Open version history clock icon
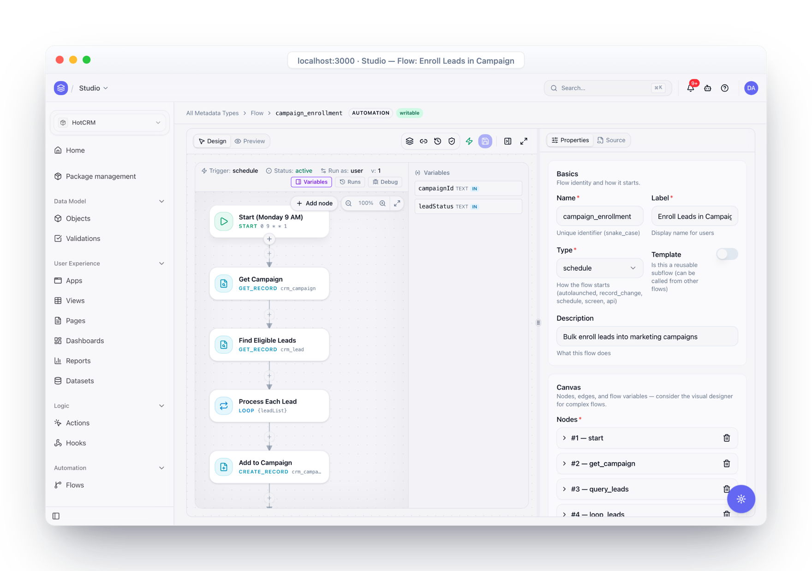This screenshot has width=812, height=571. [437, 141]
